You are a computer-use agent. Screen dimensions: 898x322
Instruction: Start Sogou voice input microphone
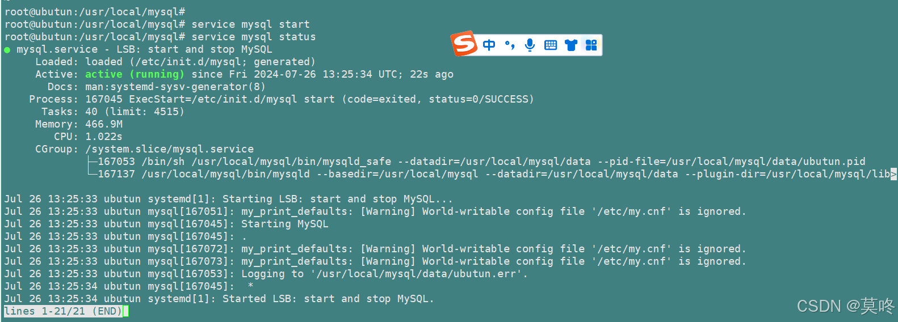(x=530, y=45)
